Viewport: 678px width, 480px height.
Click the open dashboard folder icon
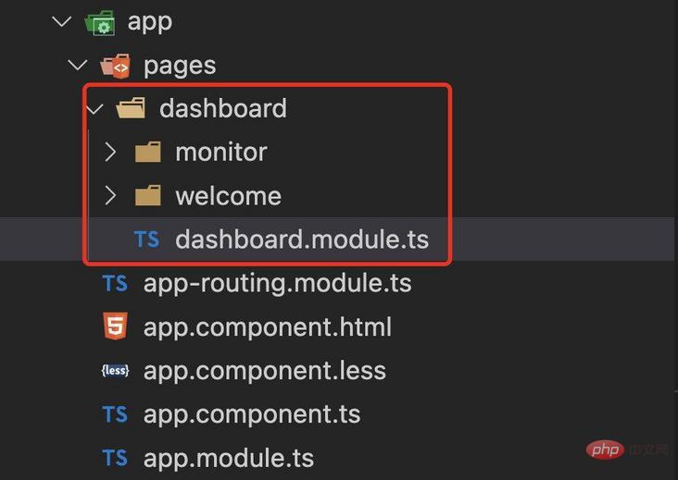click(132, 108)
